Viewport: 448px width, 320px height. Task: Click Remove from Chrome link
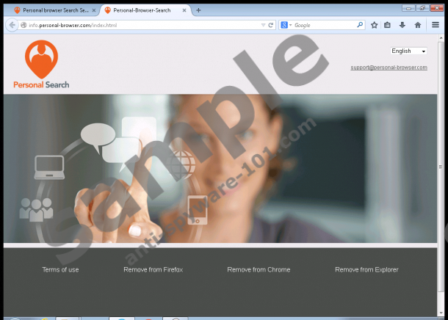coord(259,269)
